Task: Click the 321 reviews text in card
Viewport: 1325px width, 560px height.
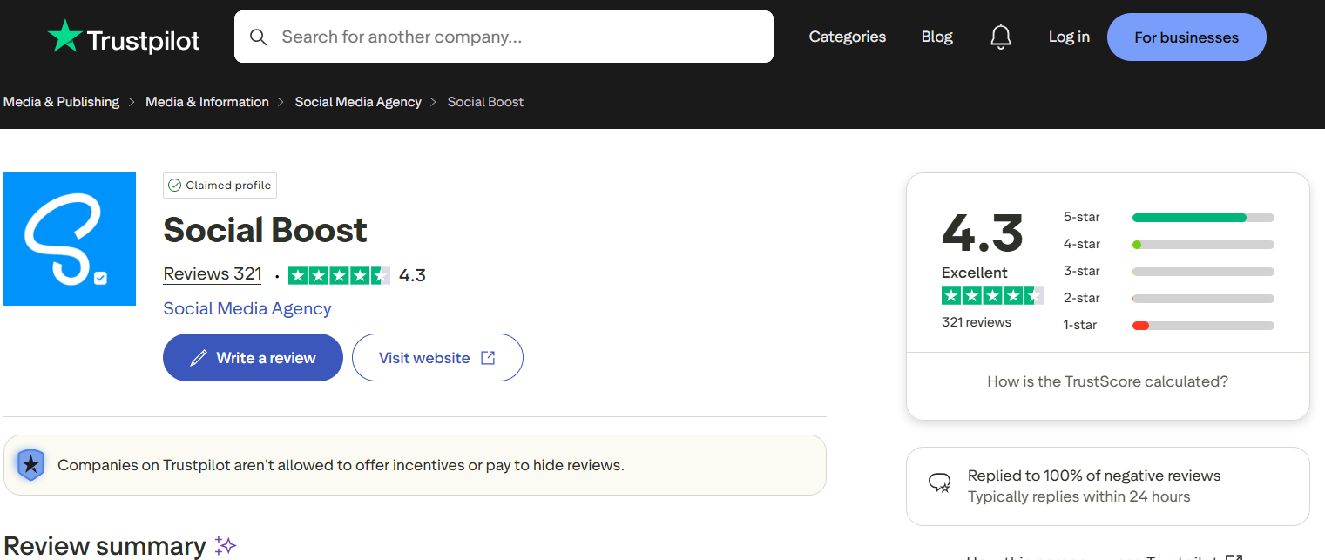Action: coord(977,322)
